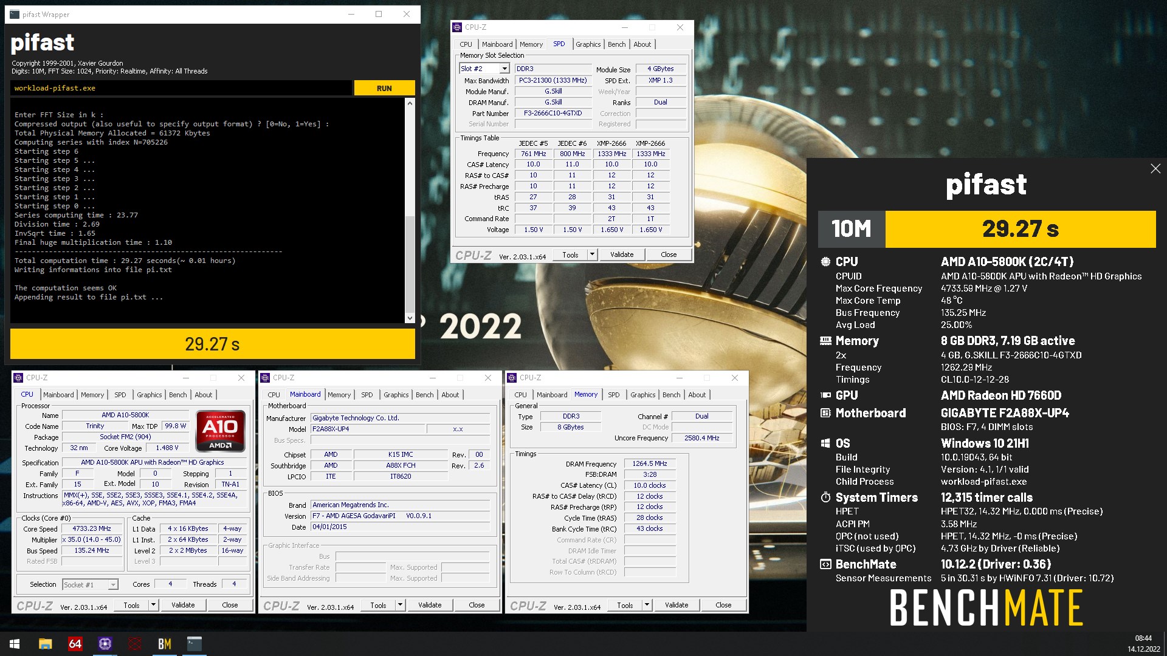Image resolution: width=1167 pixels, height=656 pixels.
Task: Open Tools dropdown arrow in CPU tab window
Action: 153,605
